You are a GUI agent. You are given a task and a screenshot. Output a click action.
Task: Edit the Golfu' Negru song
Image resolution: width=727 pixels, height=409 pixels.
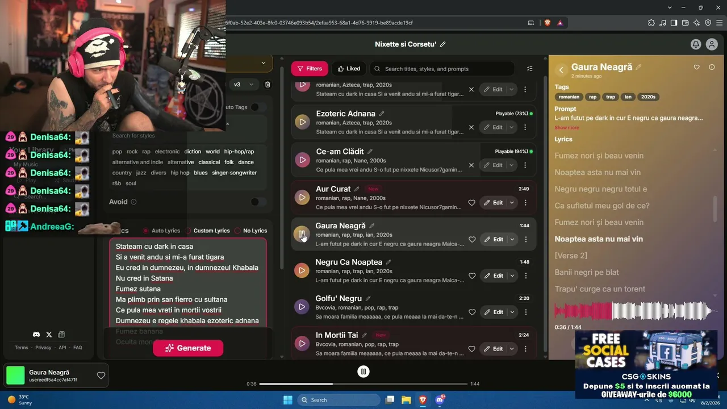coord(493,312)
